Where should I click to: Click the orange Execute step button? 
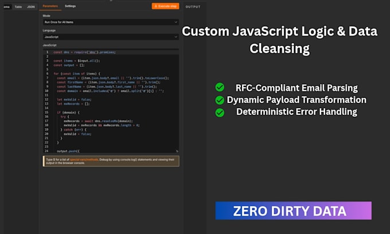[165, 6]
